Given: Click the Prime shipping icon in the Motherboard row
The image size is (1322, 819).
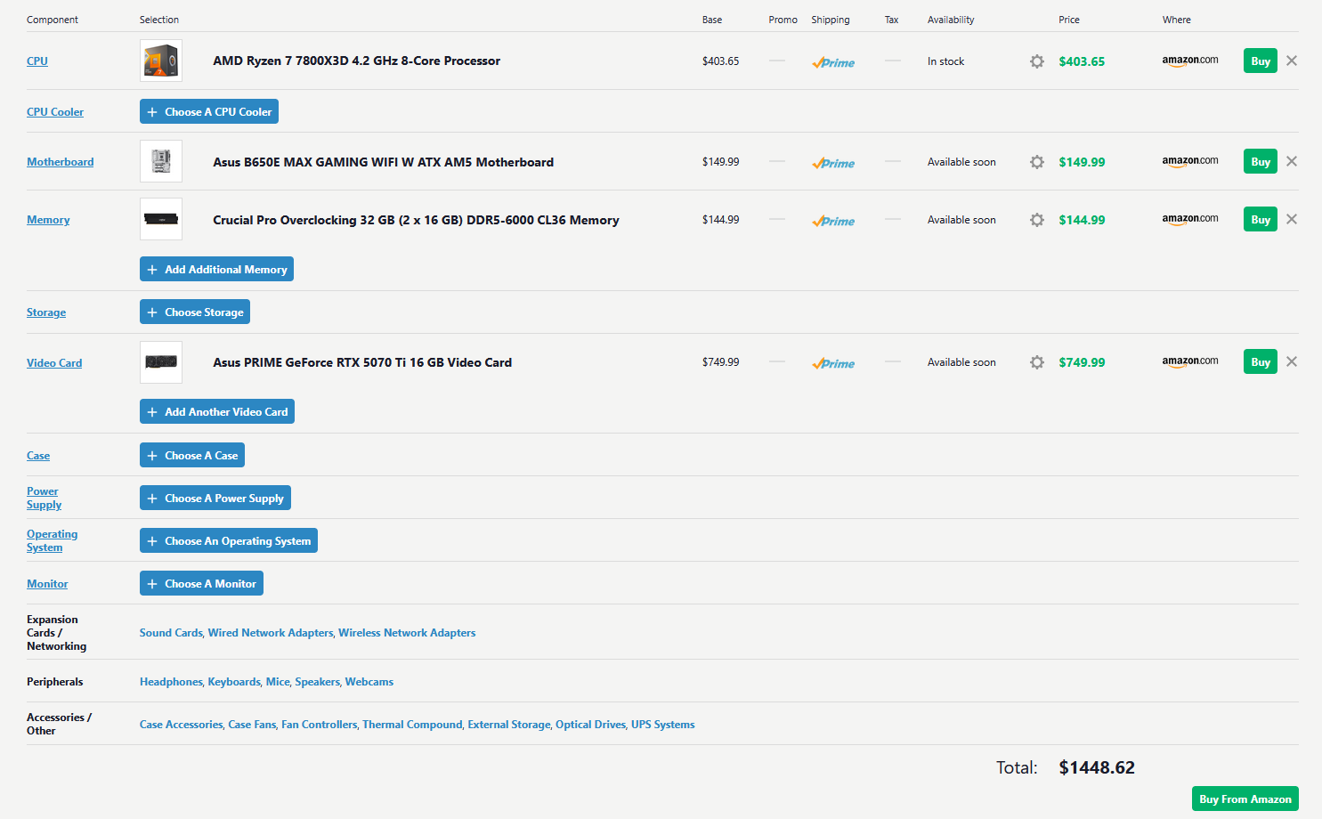Looking at the screenshot, I should point(833,163).
